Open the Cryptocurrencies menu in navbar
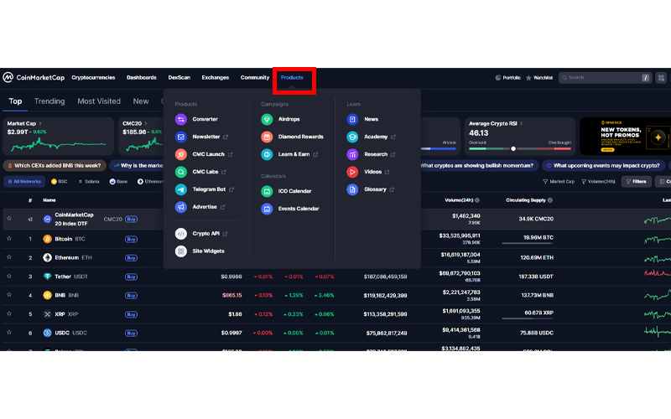671x419 pixels. (93, 78)
